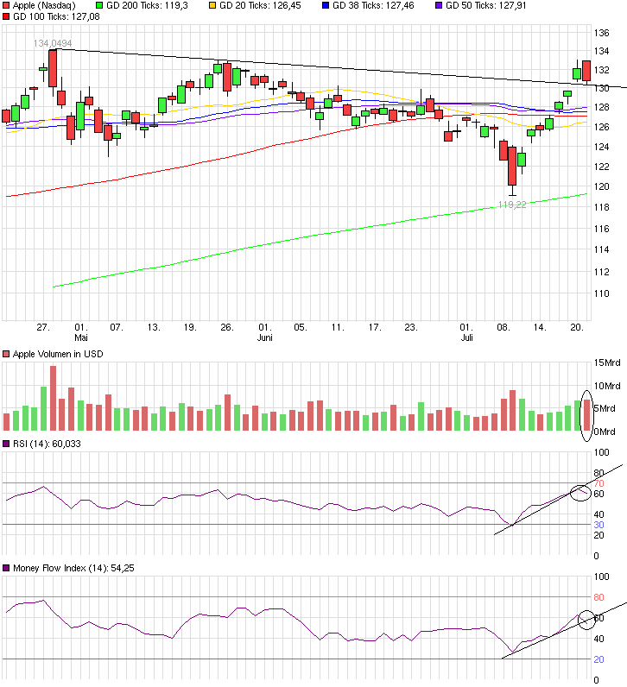Screen dimensions: 627x687
Task: Click the '20.' date axis label
Action: click(x=577, y=327)
